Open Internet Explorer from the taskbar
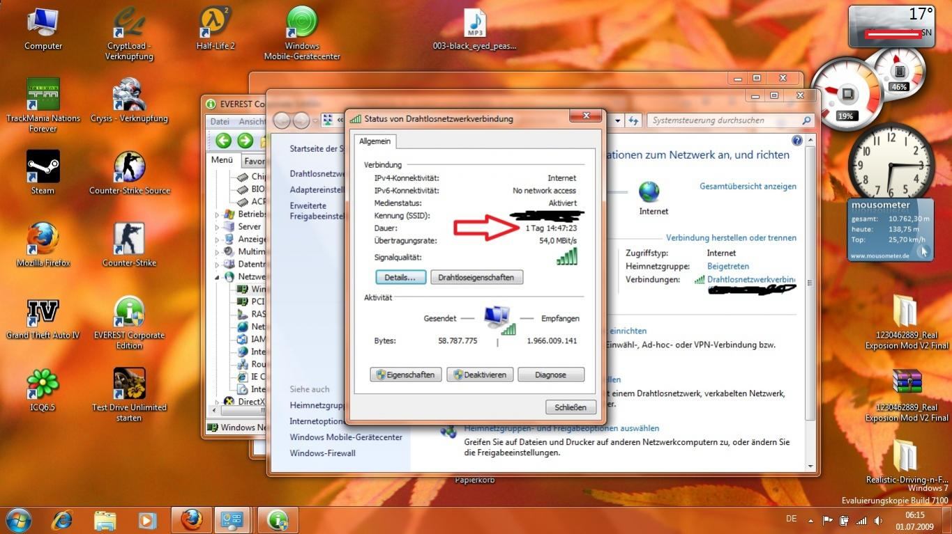Screen dimensions: 952x534 [62, 520]
